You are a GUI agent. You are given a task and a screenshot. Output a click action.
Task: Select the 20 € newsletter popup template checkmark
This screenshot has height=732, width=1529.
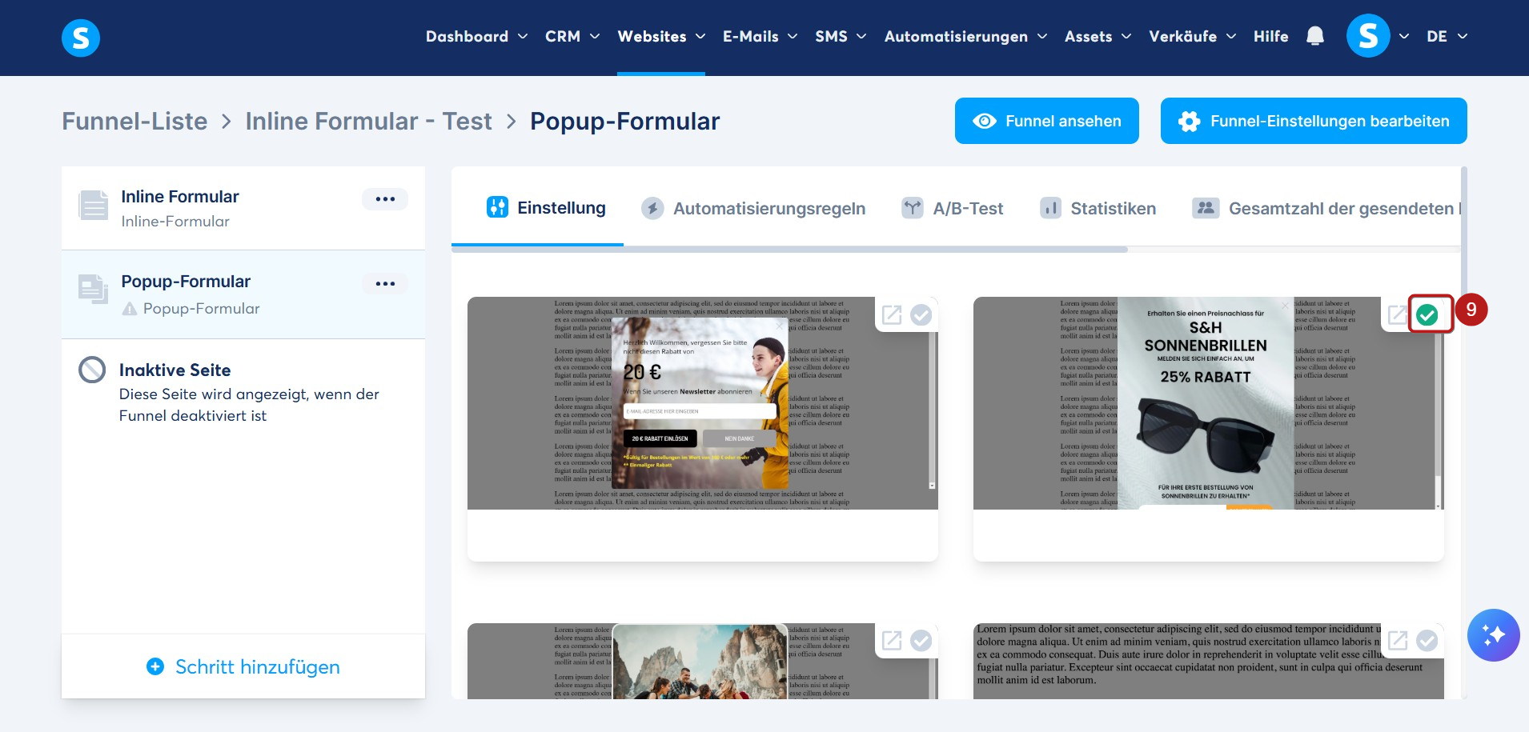pos(921,315)
